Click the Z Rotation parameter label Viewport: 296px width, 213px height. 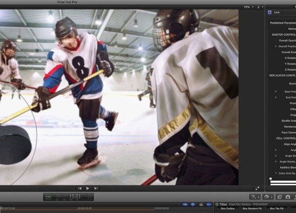click(x=290, y=70)
